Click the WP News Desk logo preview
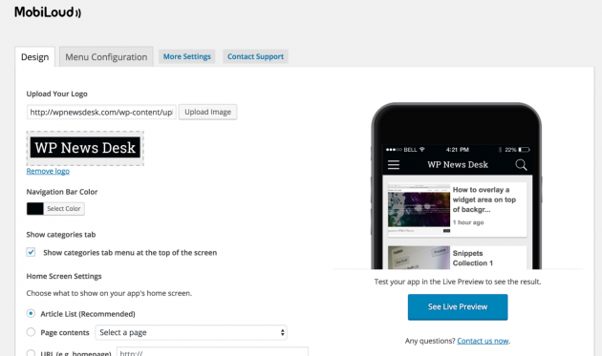The image size is (602, 356). tap(85, 148)
